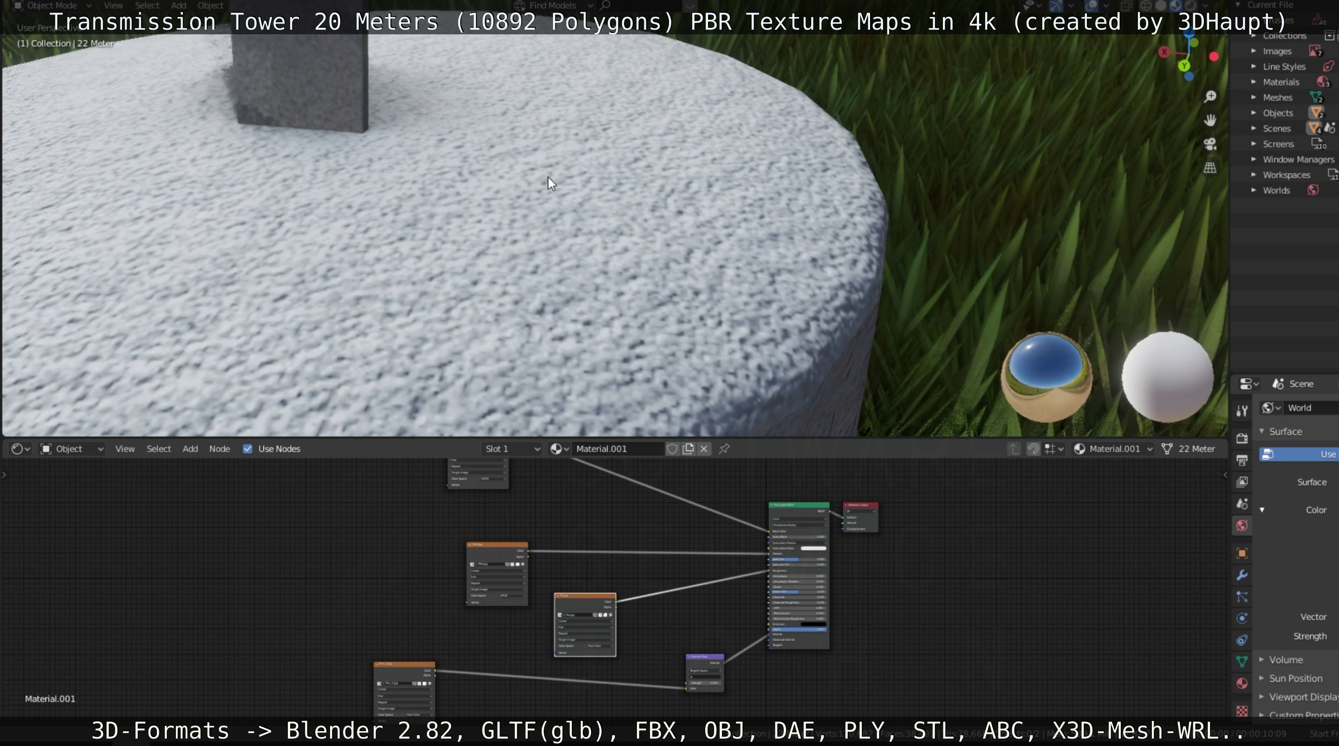
Task: Click the zoom magnifier viewport gizmo
Action: [1210, 96]
